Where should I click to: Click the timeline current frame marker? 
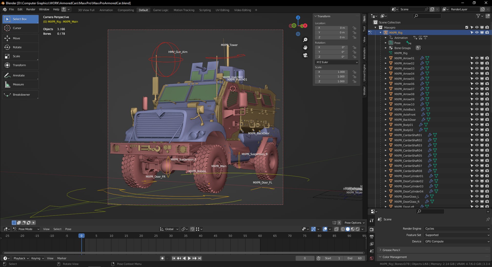(81, 236)
